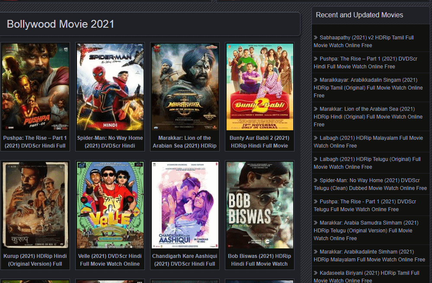Open Maraikkayar: Arabikkadalin Singam Tamil link

(368, 88)
